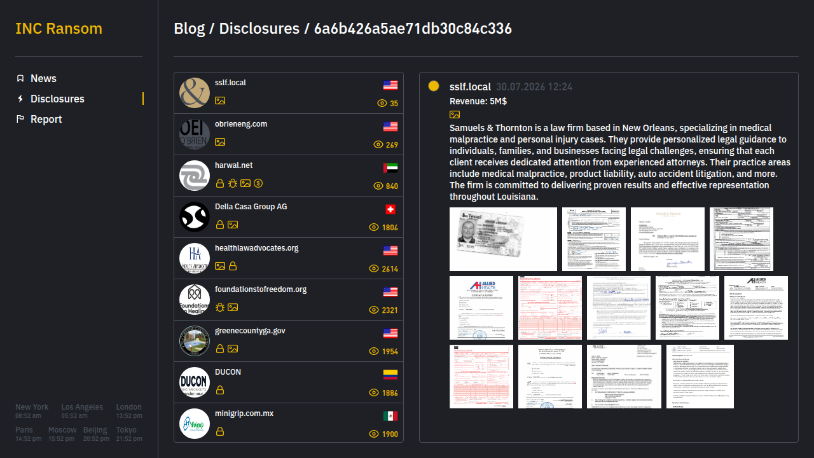The height and width of the screenshot is (458, 814).
Task: Click the New York clock in the sidebar
Action: click(32, 411)
